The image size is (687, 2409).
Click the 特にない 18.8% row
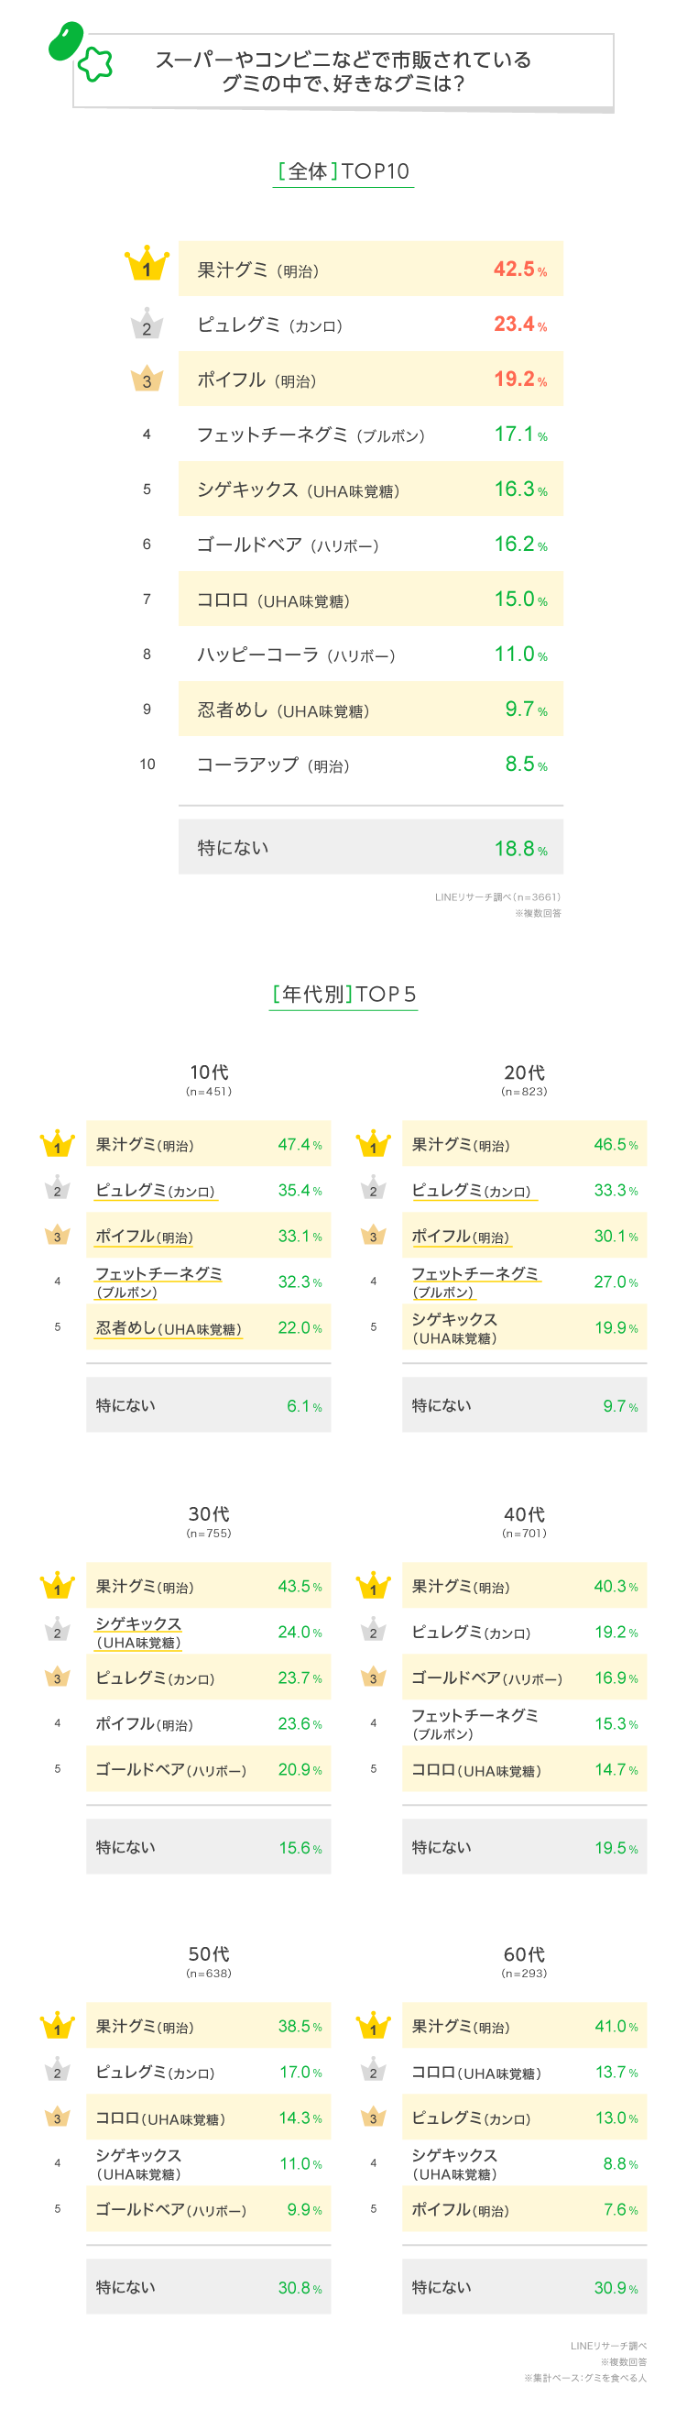coord(370,847)
